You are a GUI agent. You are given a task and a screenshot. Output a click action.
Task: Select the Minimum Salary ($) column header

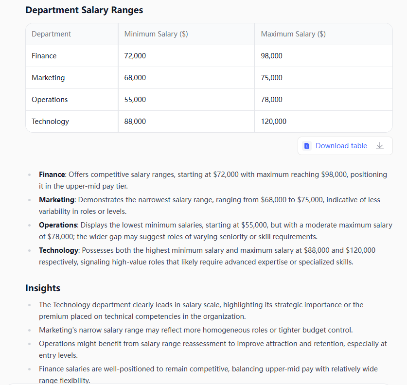pyautogui.click(x=156, y=34)
